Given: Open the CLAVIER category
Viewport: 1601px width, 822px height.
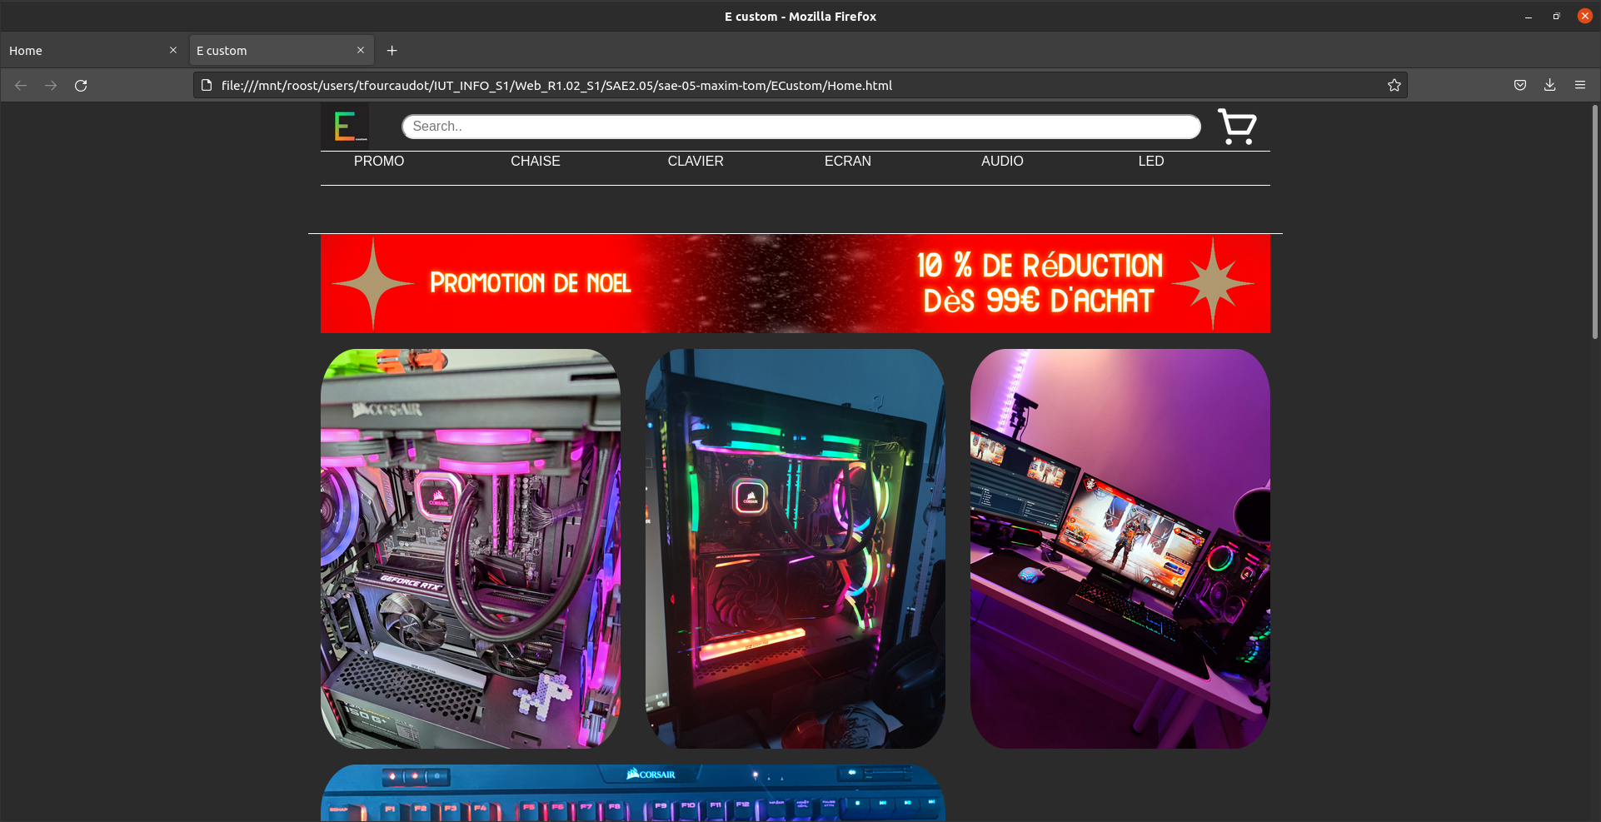Looking at the screenshot, I should 695,161.
